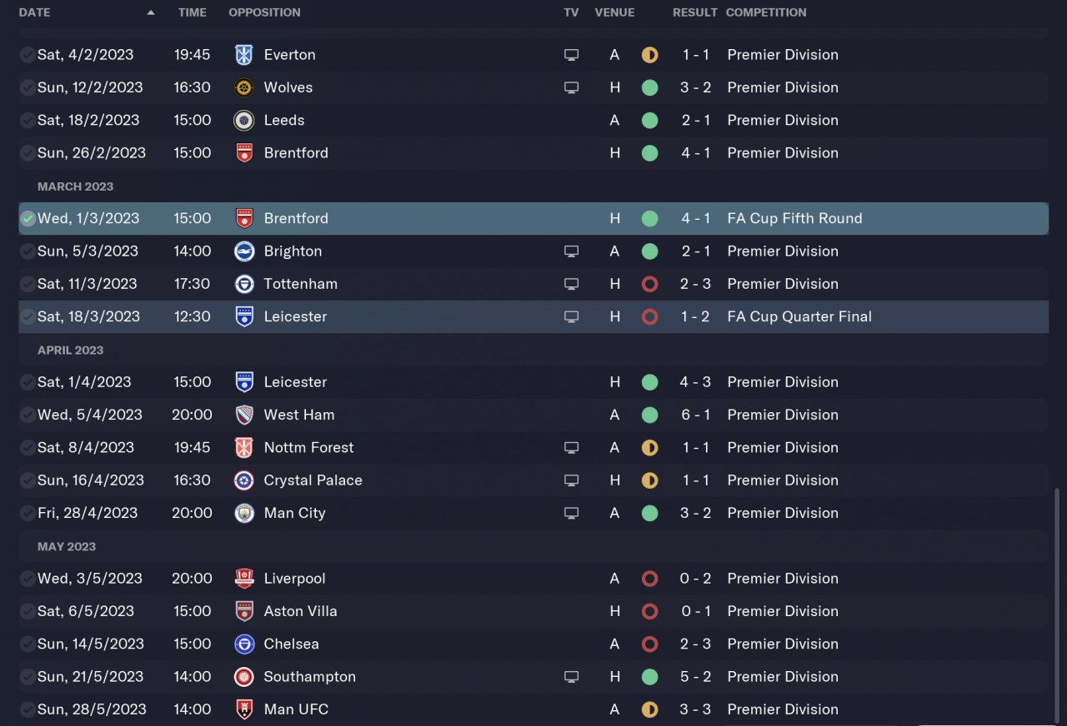Click the West Ham club badge

point(244,415)
